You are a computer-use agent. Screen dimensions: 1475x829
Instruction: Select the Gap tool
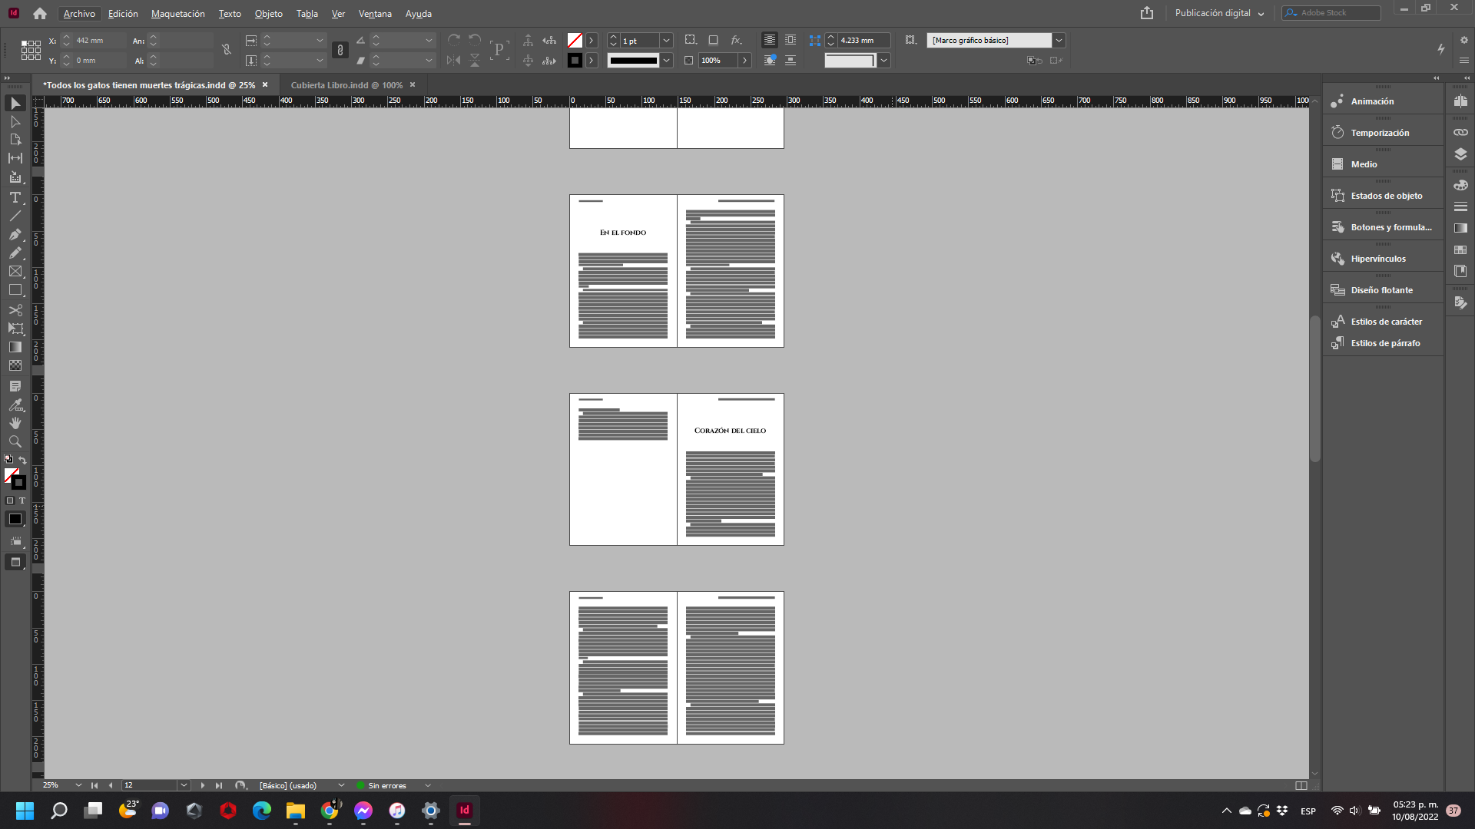[15, 158]
